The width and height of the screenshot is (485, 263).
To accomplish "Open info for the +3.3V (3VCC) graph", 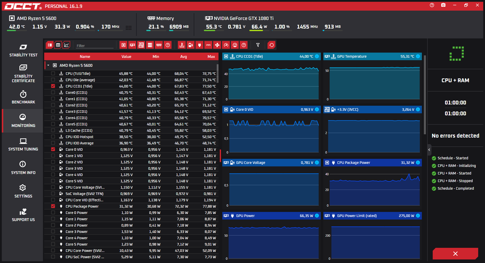I will 418,109.
